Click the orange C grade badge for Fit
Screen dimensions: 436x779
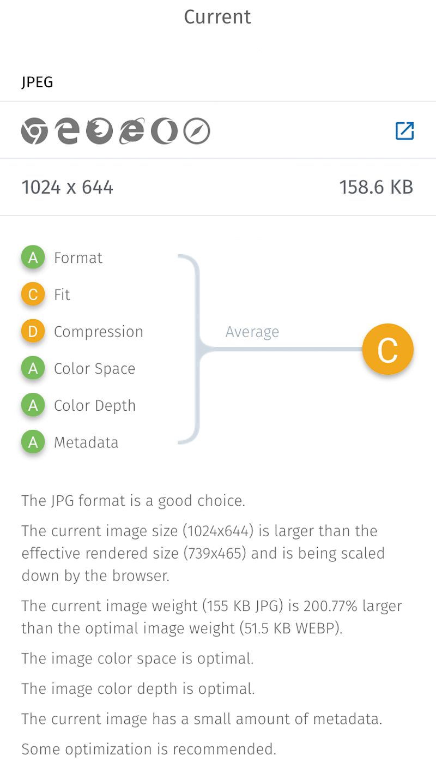(x=33, y=295)
